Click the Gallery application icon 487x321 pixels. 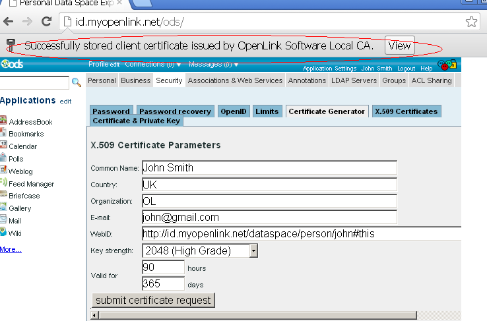[x=3, y=208]
